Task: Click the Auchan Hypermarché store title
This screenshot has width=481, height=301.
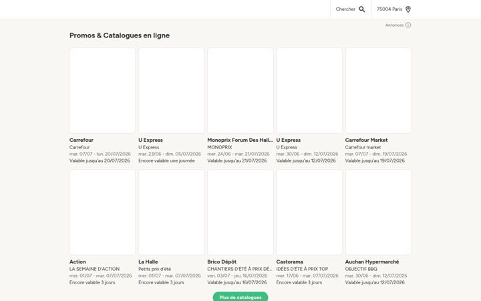Action: [372, 262]
